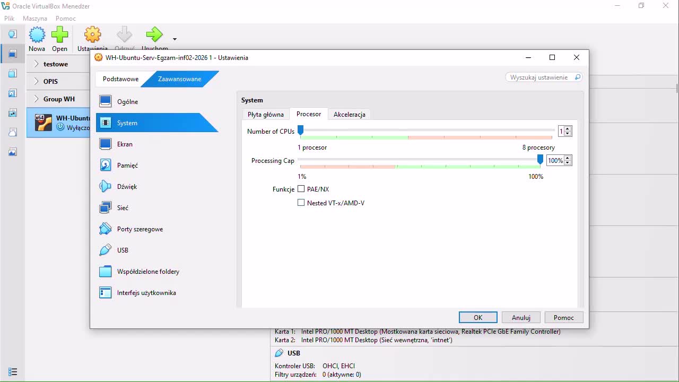Expand the testowe machine group
Image resolution: width=679 pixels, height=382 pixels.
36,64
